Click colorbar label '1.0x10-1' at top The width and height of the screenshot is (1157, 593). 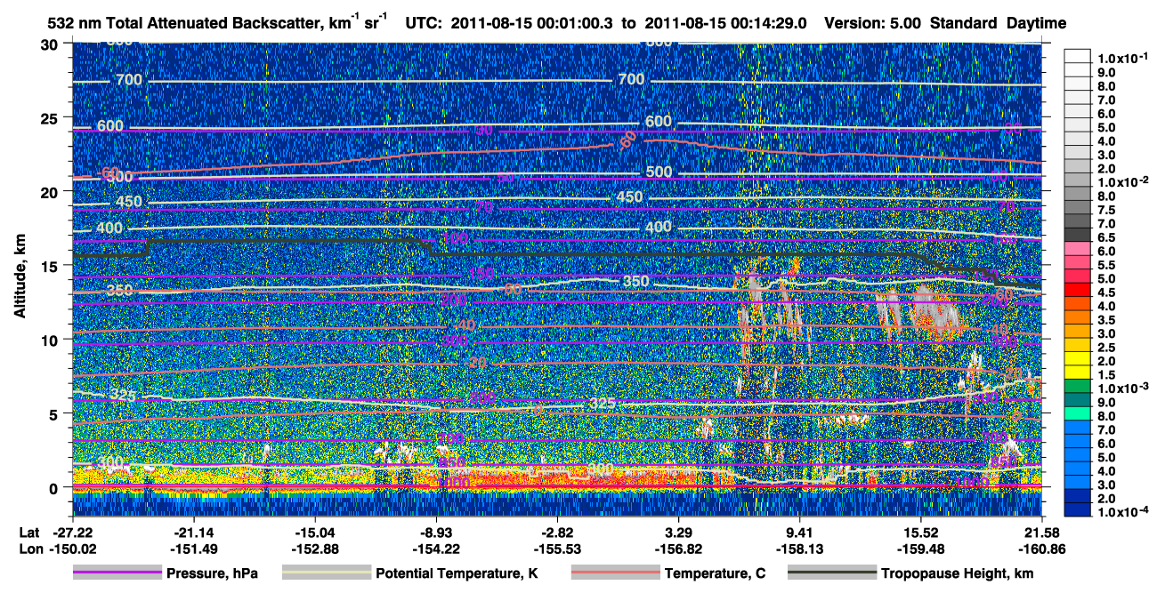point(1121,58)
